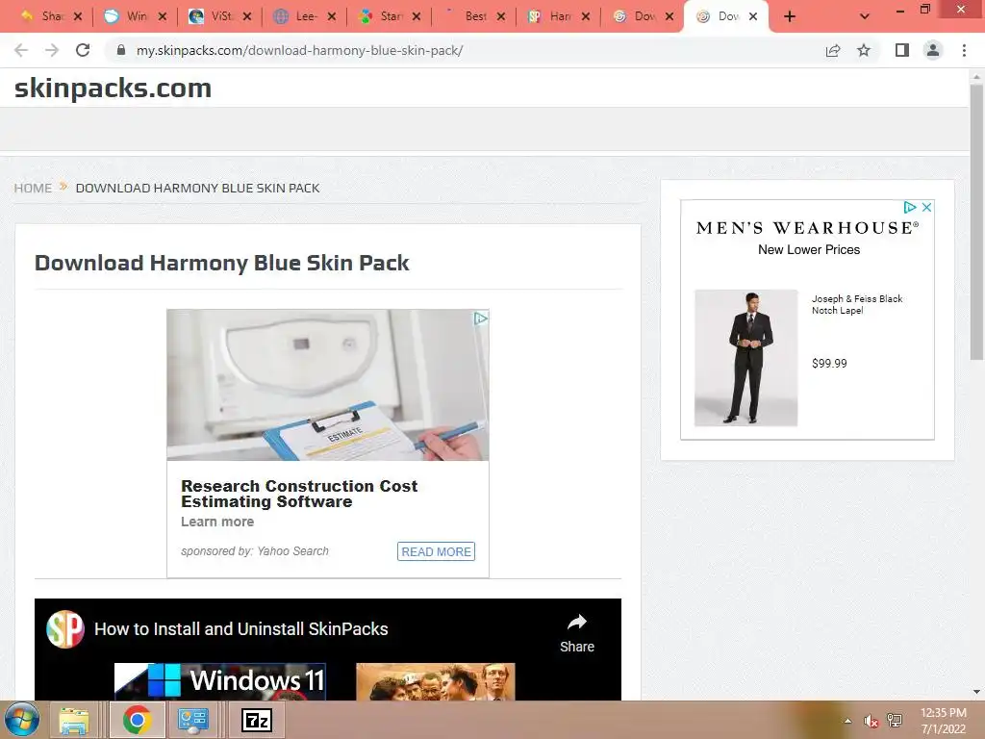
Task: Show hidden system tray icons
Action: click(x=848, y=721)
